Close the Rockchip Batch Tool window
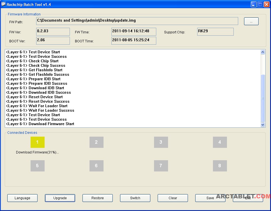Viewport: 271px width, 211px height. tap(266, 4)
